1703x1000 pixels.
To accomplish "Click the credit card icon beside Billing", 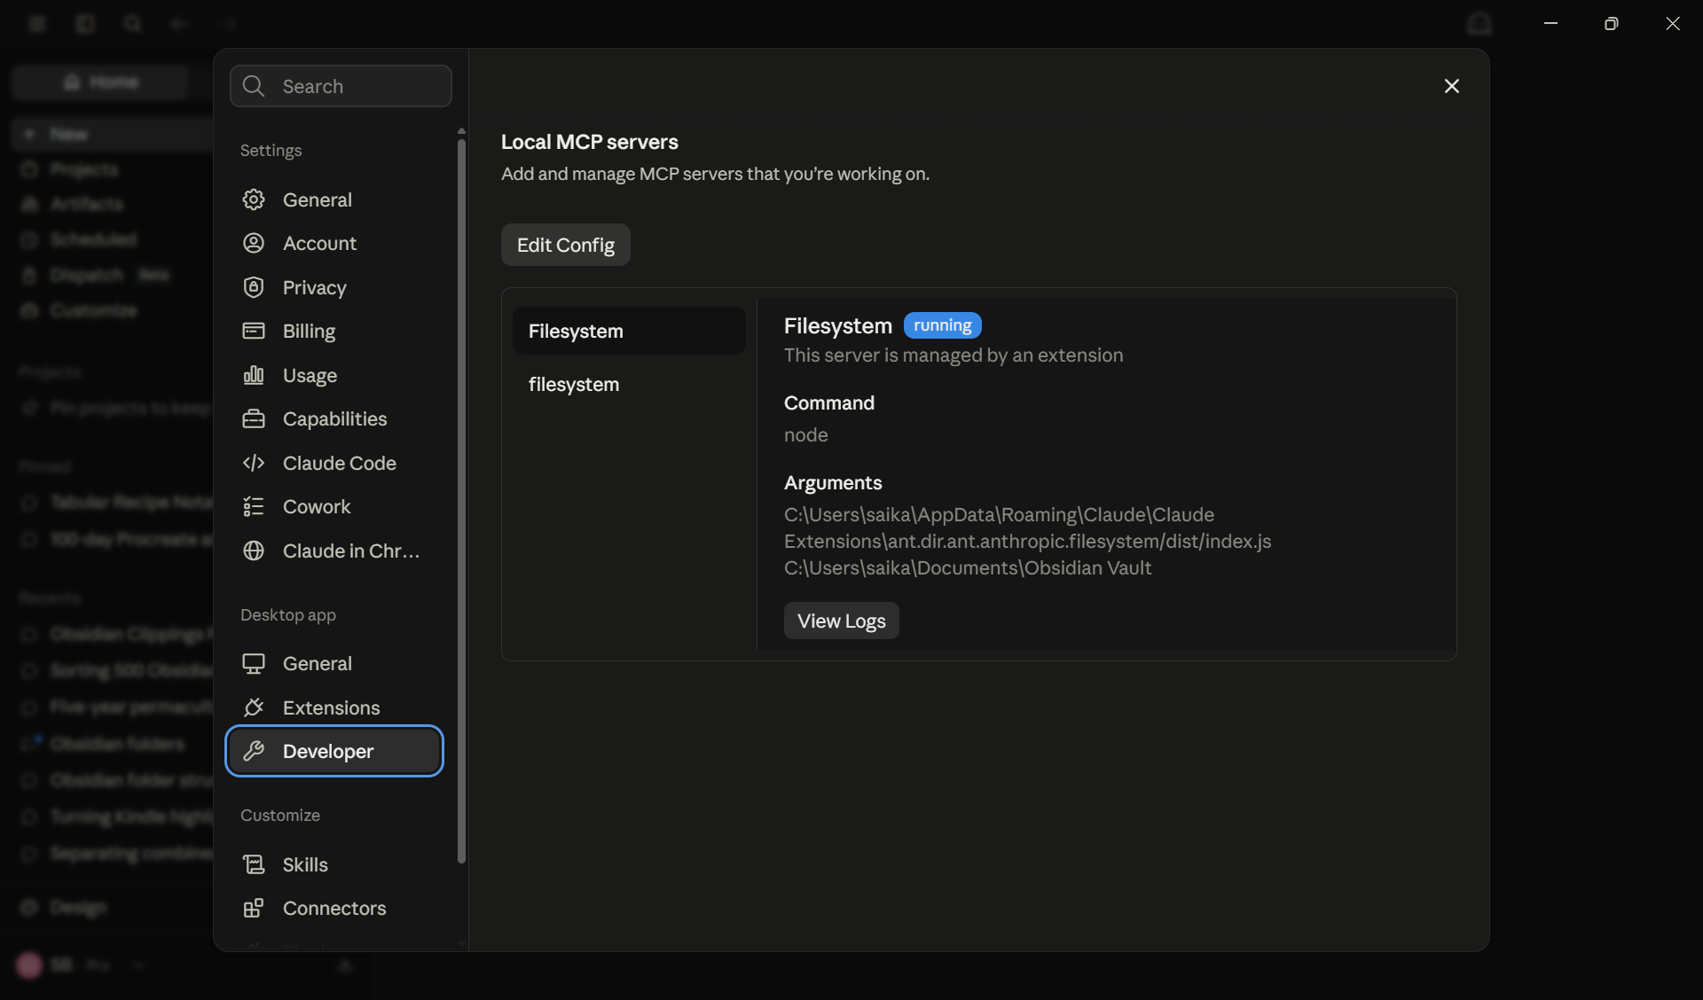I will pyautogui.click(x=254, y=331).
